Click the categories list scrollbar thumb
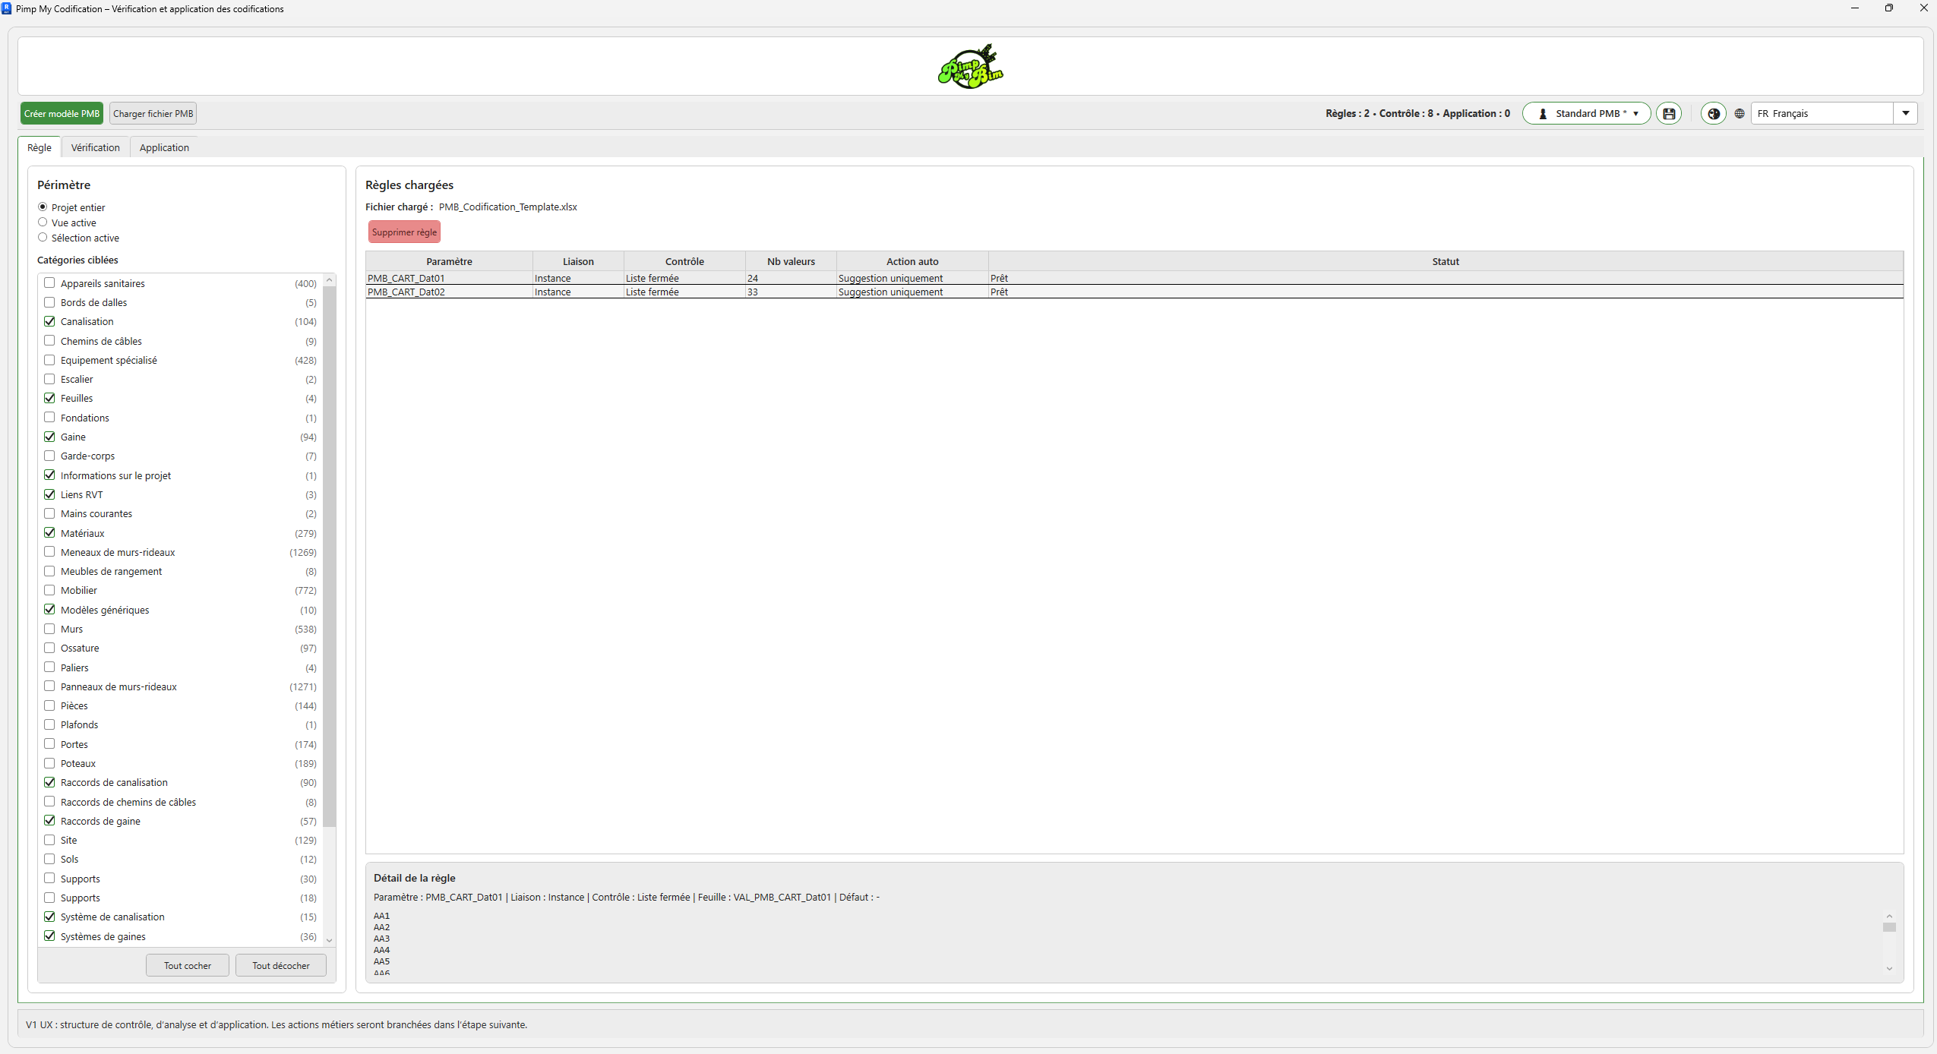This screenshot has height=1054, width=1937. (329, 557)
